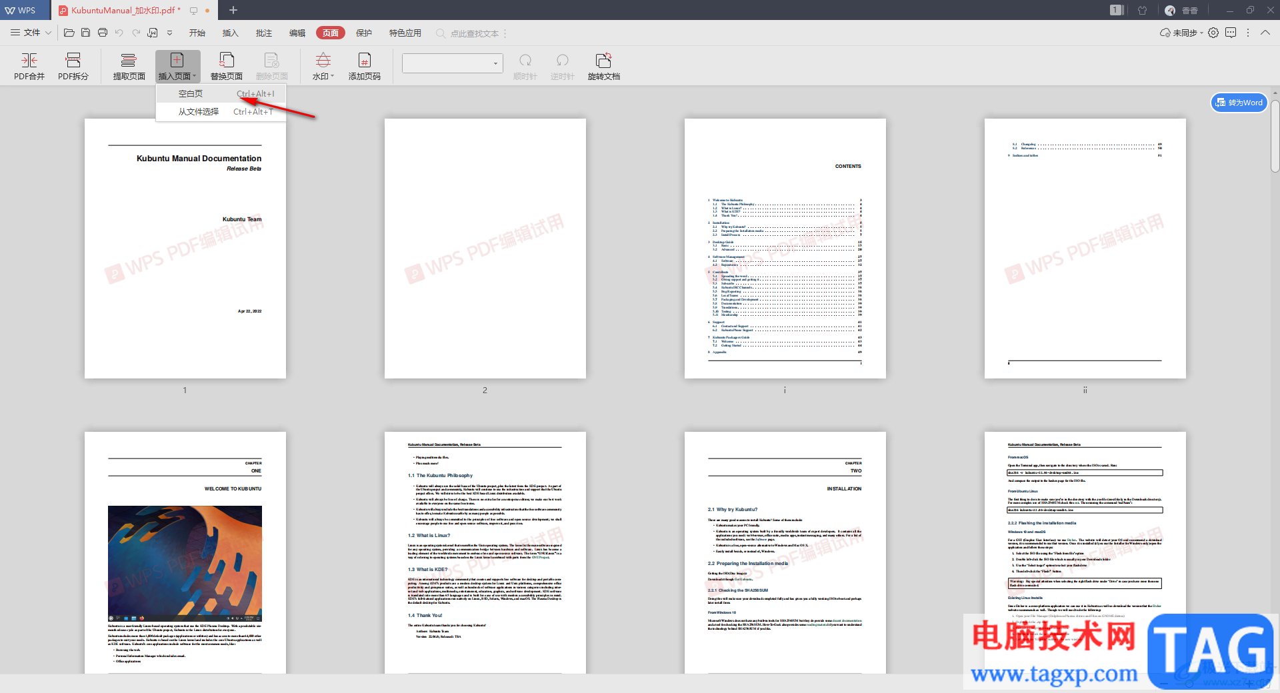The height and width of the screenshot is (693, 1280).
Task: Switch to the 开始 tab
Action: [x=197, y=33]
